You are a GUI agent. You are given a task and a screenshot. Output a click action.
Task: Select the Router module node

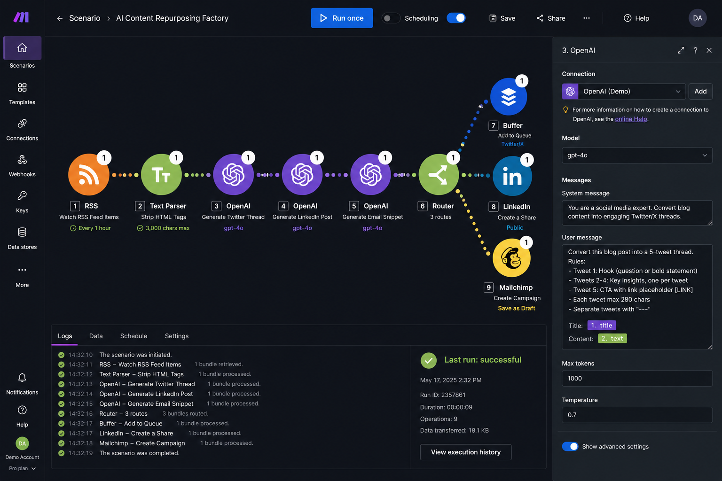tap(439, 175)
